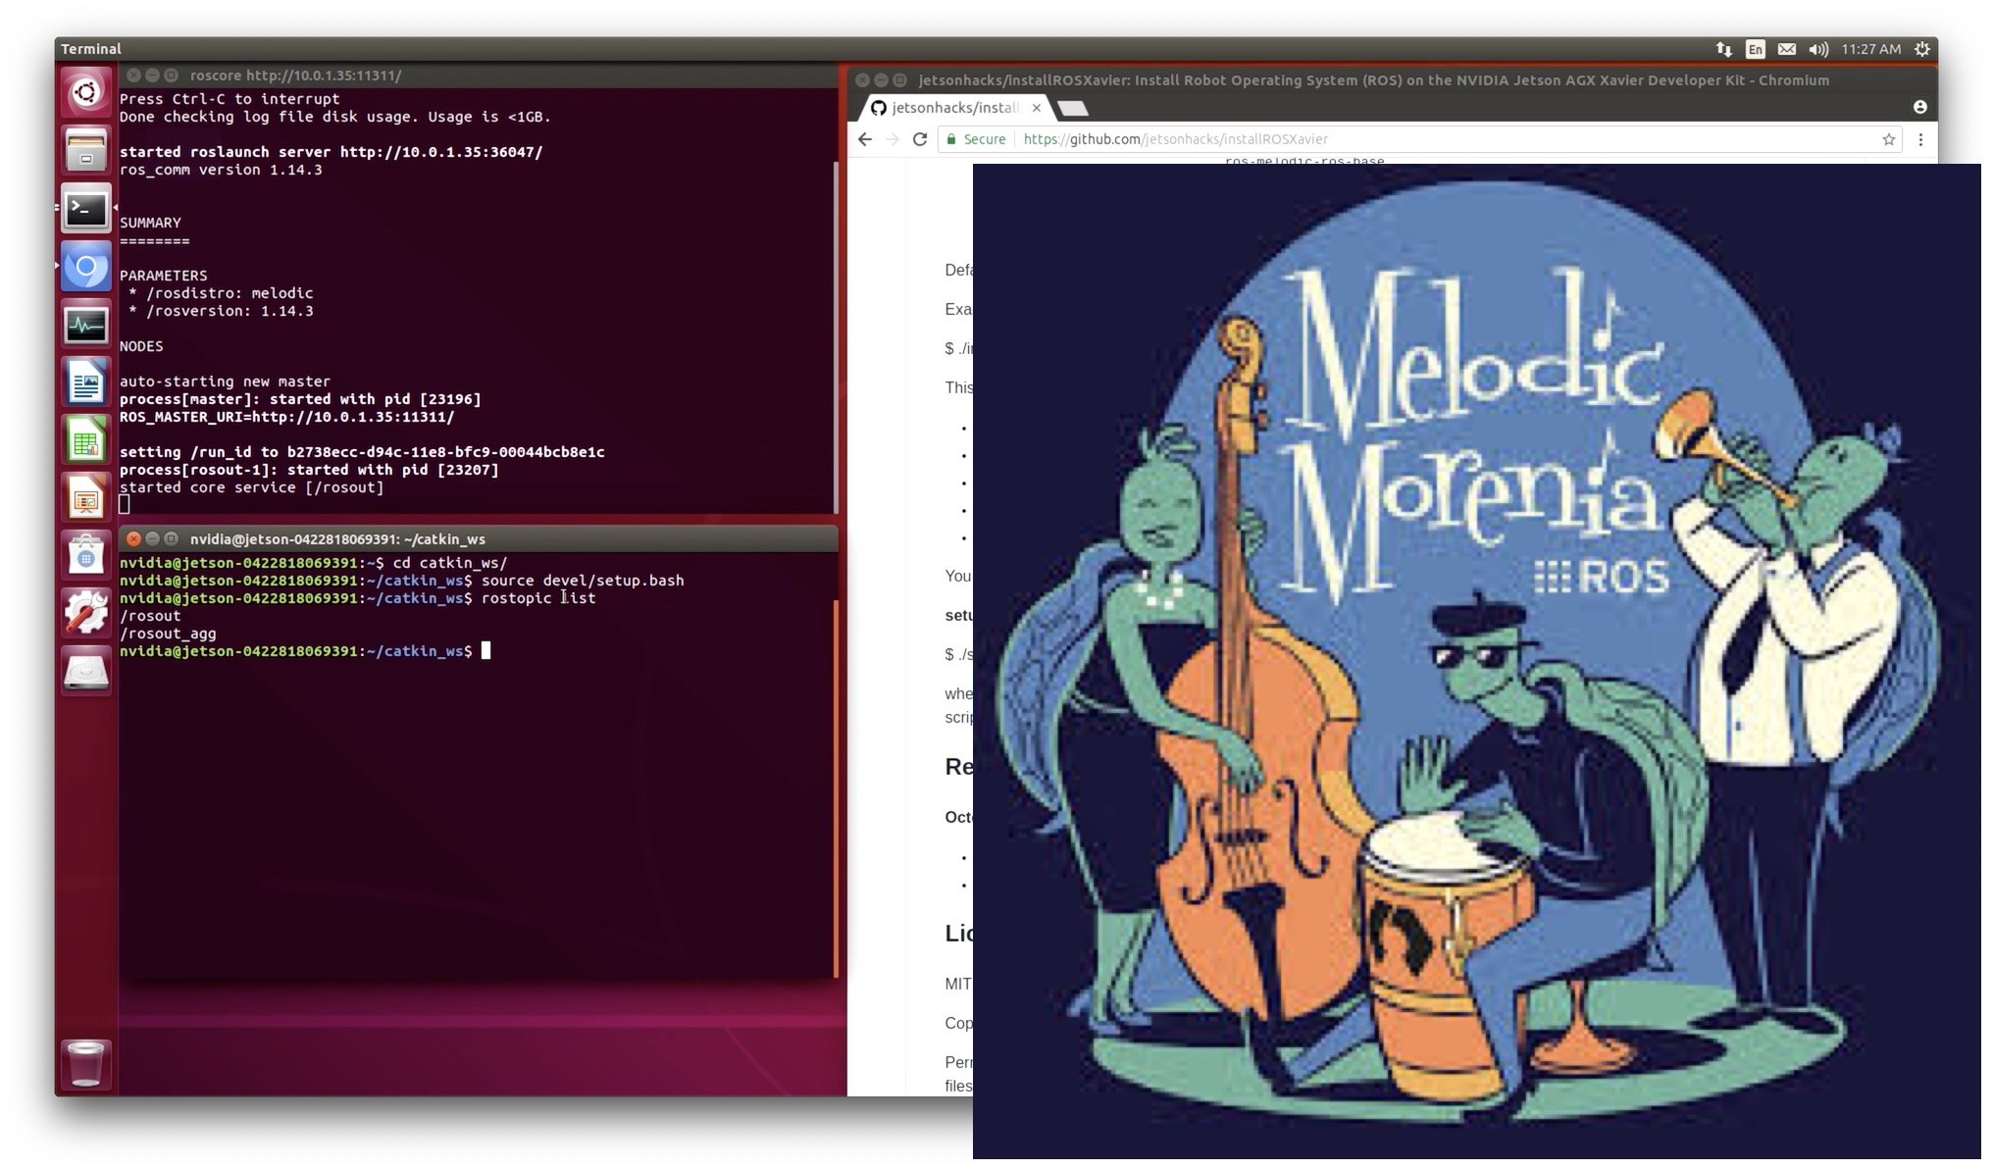View site info via Secure badge
Viewport: 1993px width, 1169px height.
tap(977, 139)
